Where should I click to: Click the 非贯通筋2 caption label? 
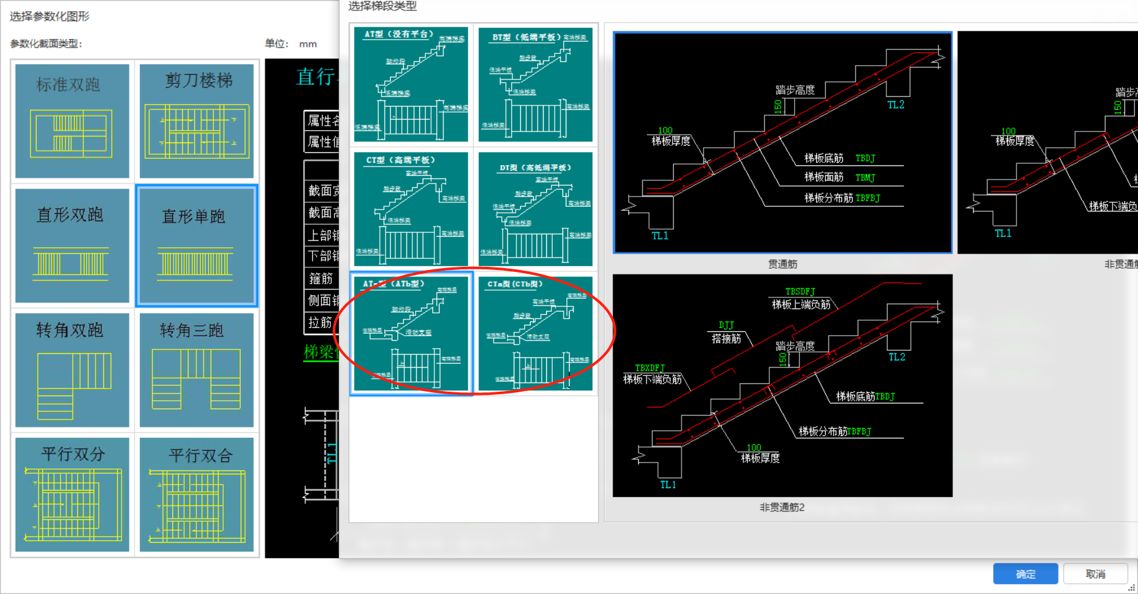click(782, 507)
